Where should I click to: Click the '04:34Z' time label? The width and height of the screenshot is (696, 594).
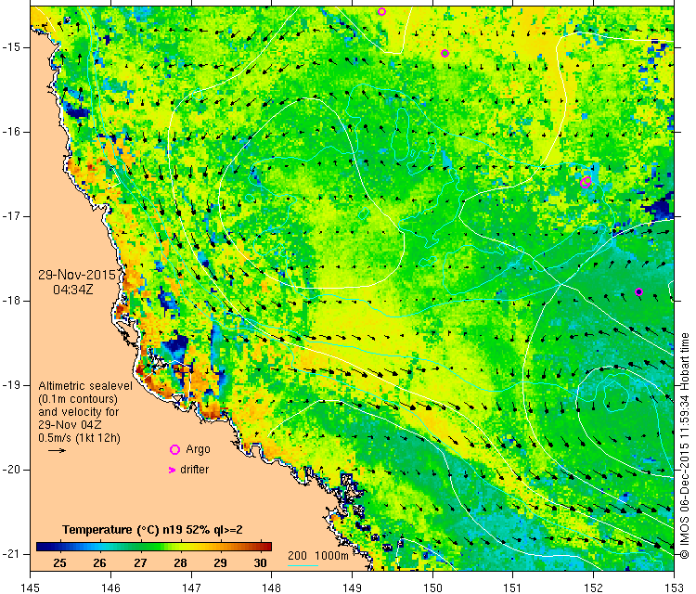(73, 290)
